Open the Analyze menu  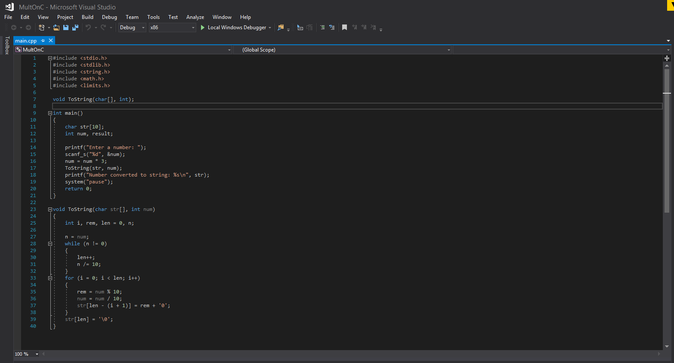tap(195, 17)
